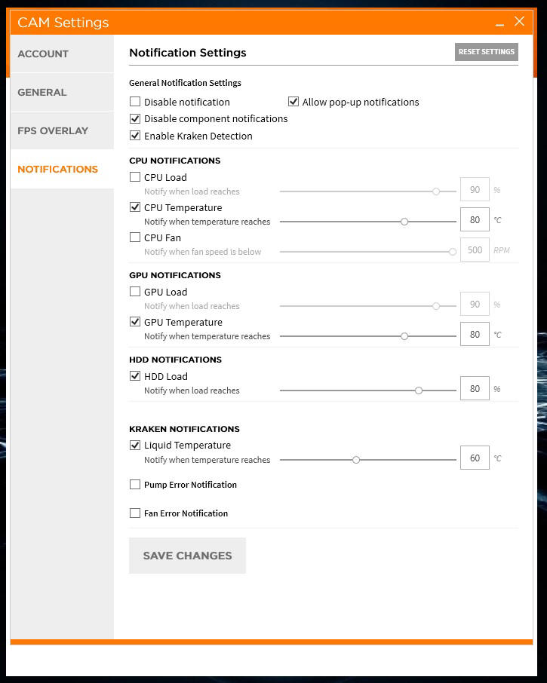The height and width of the screenshot is (683, 547).
Task: Enable the CPU Fan notification
Action: click(x=135, y=237)
